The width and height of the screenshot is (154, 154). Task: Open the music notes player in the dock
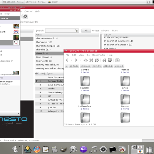[94, 149]
